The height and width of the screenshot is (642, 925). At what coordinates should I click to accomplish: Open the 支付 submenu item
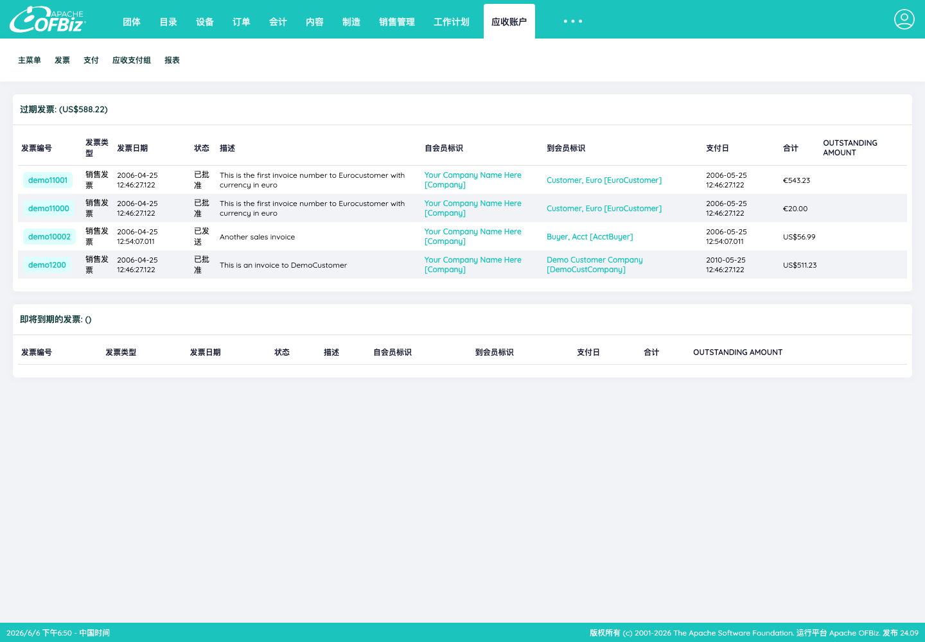tap(91, 60)
